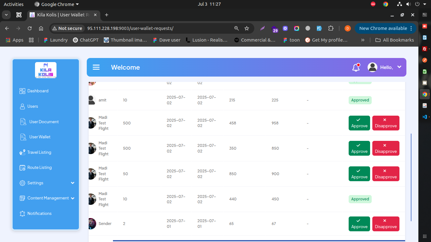Click the Kila Kolis logo in sidebar

click(46, 70)
